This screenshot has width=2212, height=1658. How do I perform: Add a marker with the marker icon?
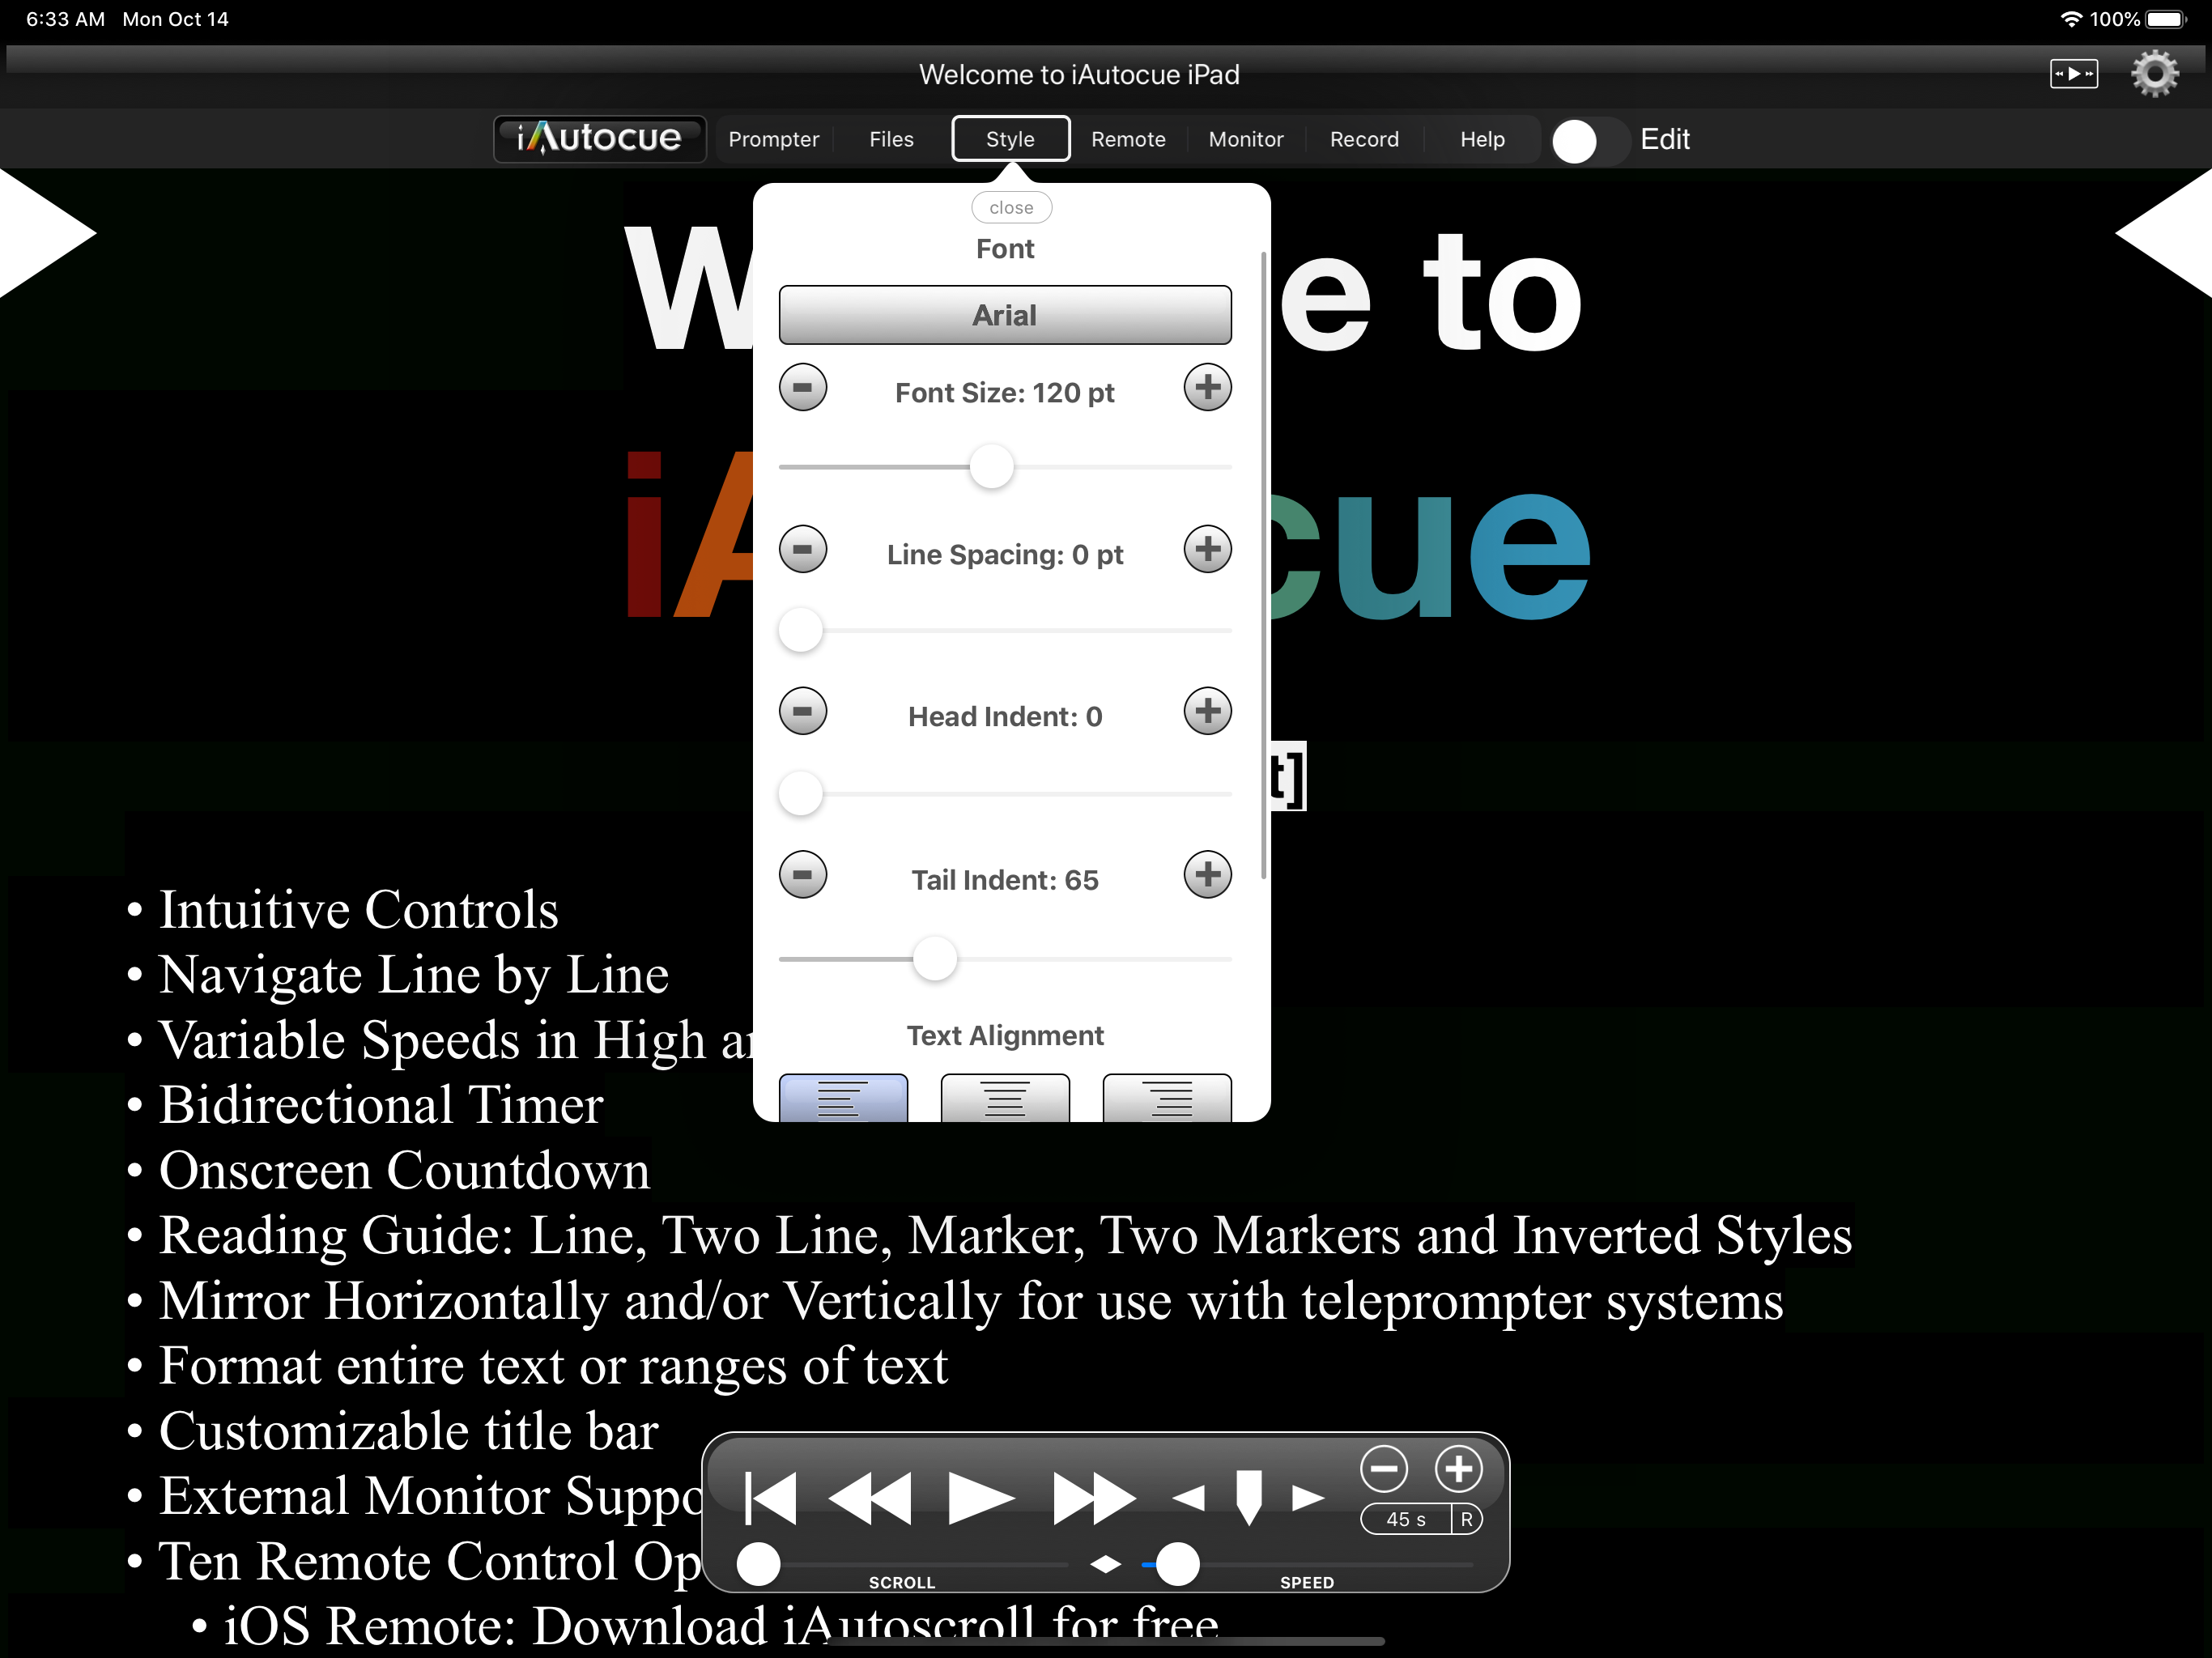(1249, 1498)
